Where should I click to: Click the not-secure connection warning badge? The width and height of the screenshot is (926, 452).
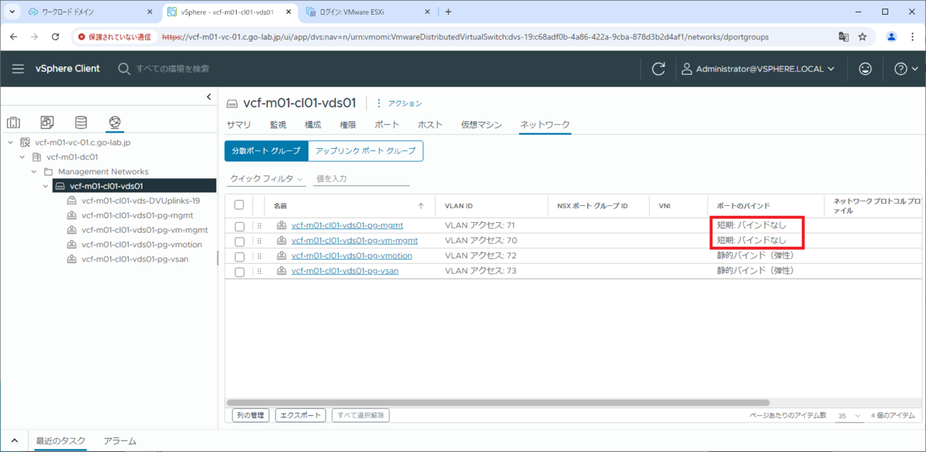click(x=115, y=36)
